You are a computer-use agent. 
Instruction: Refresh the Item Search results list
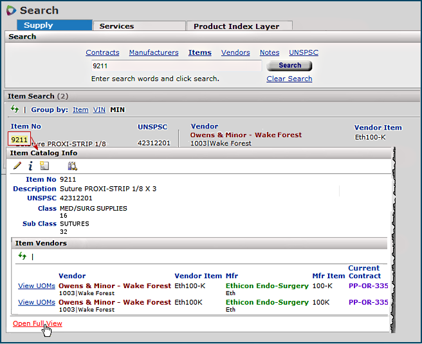click(15, 110)
